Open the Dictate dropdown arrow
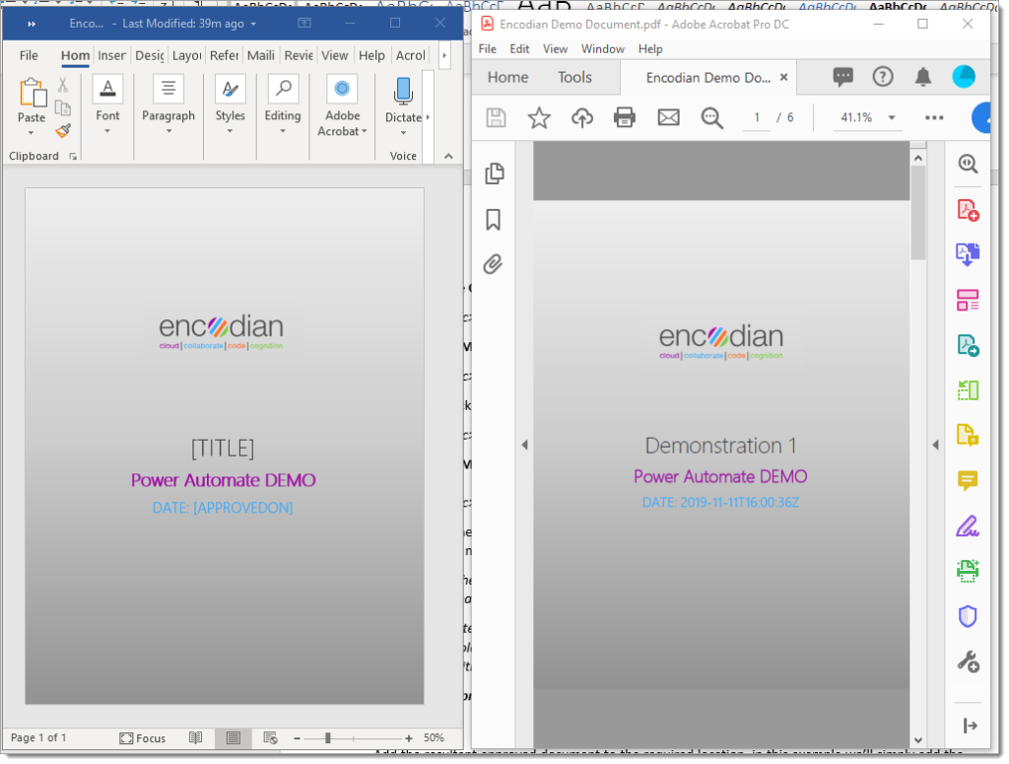The image size is (1009, 764). point(403,133)
